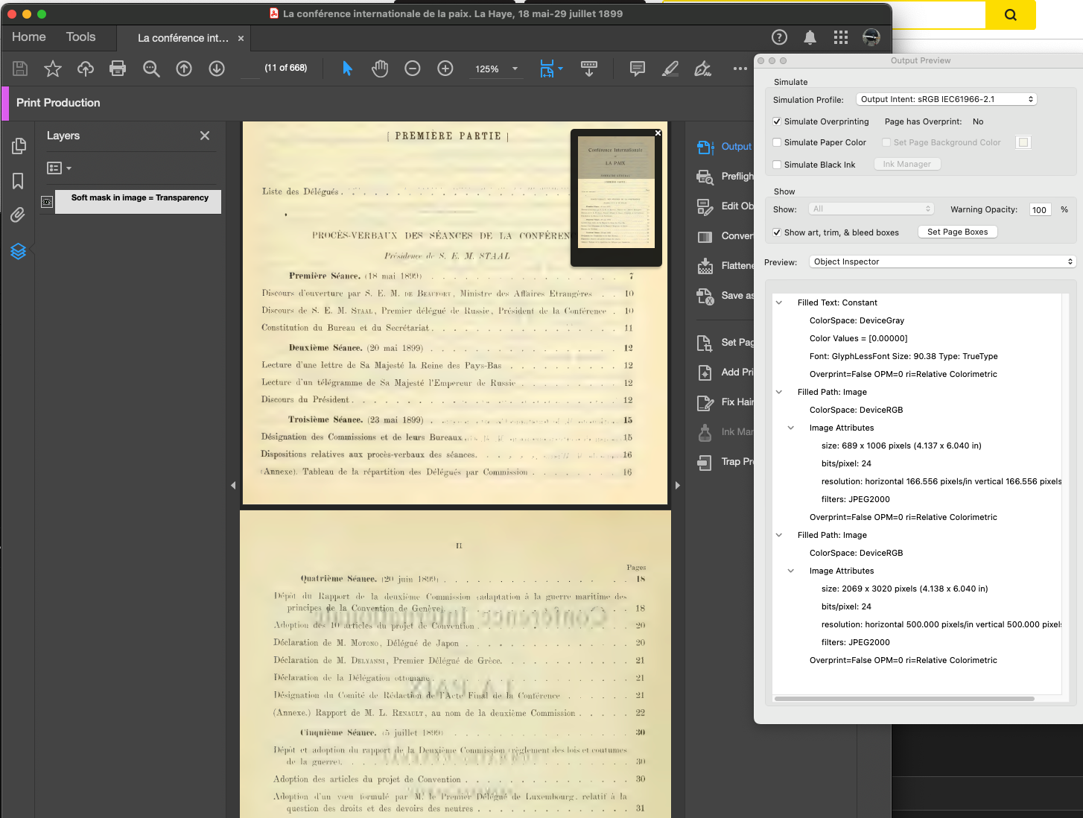Click the Trap Presets tool
Screen dimensions: 1083x818
pos(724,462)
